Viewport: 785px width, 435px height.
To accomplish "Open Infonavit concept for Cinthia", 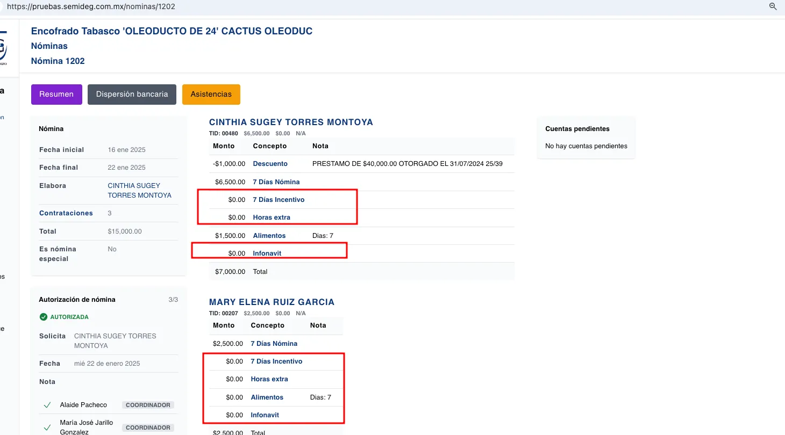I will click(267, 253).
